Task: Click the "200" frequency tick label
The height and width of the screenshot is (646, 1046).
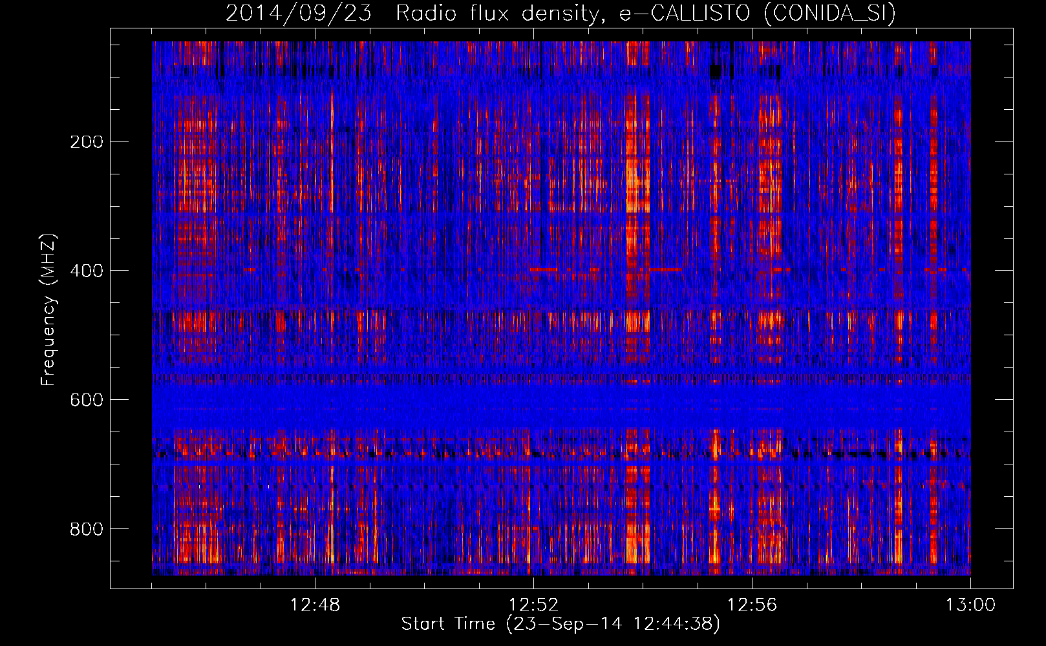Action: point(87,142)
